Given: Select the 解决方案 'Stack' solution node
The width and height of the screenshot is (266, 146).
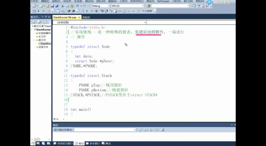Looking at the screenshot, I should point(41,26).
